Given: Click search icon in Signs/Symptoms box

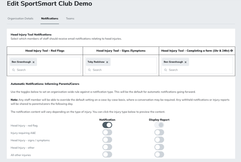Looking at the screenshot, I should pyautogui.click(x=90, y=70).
